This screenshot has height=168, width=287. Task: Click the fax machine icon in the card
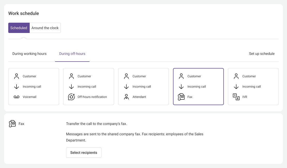click(181, 97)
